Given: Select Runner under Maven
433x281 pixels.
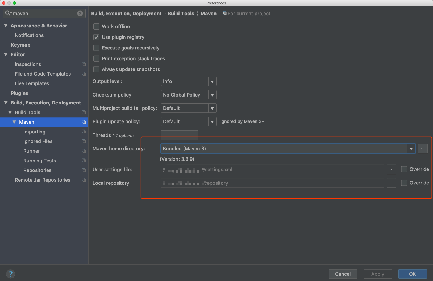Looking at the screenshot, I should pyautogui.click(x=32, y=151).
